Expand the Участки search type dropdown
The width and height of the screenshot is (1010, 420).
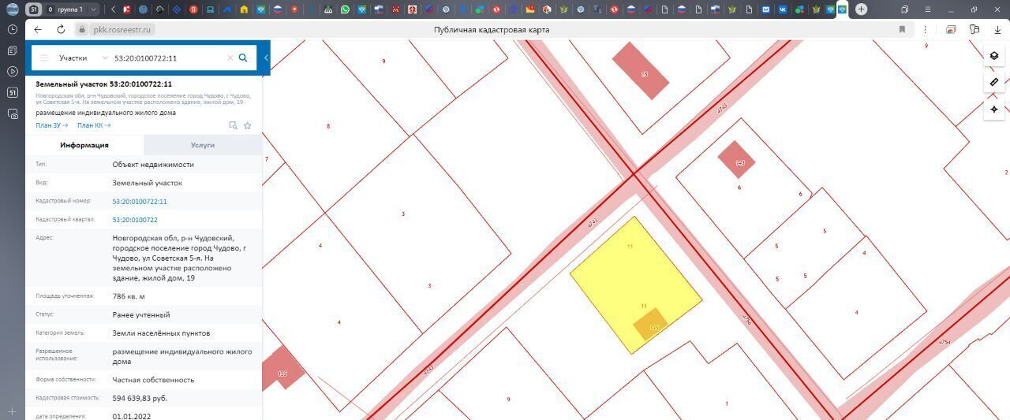(x=83, y=58)
